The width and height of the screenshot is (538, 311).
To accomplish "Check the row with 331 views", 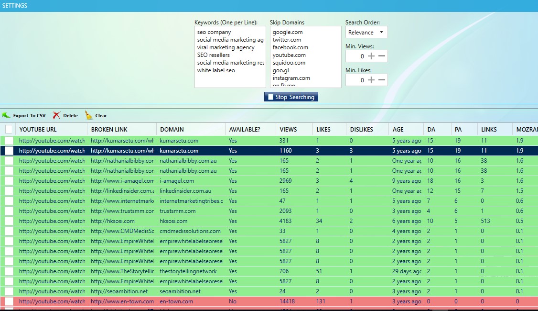I will pyautogui.click(x=9, y=141).
